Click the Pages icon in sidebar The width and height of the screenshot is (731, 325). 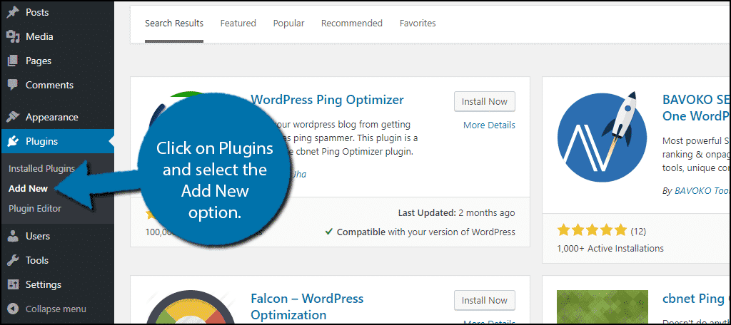coord(14,61)
